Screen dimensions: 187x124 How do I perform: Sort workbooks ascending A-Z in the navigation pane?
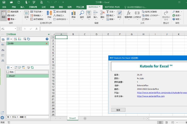pyautogui.click(x=15, y=39)
